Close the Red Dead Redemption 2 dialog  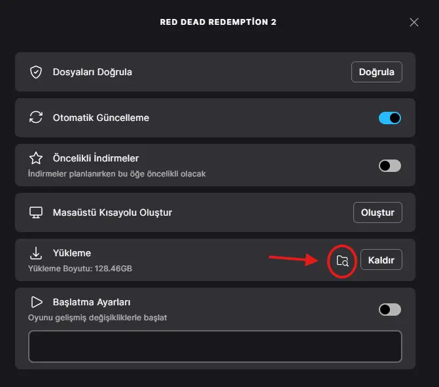[x=413, y=22]
